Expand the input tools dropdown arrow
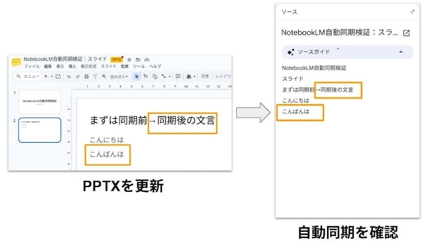This screenshot has width=429, height=245. tap(195, 77)
